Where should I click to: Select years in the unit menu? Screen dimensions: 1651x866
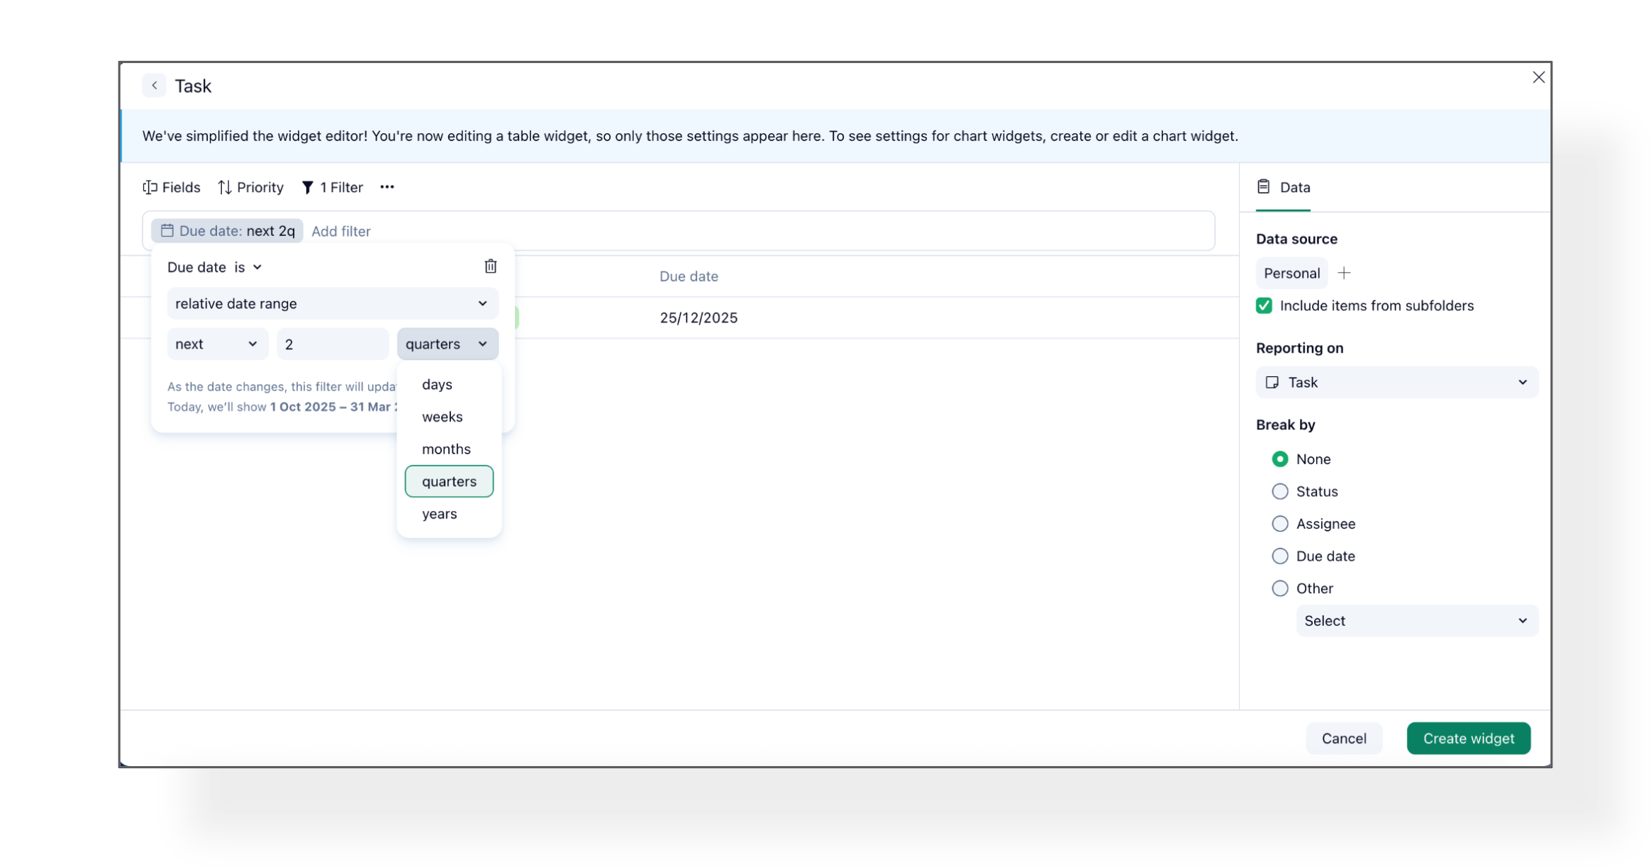click(x=439, y=514)
